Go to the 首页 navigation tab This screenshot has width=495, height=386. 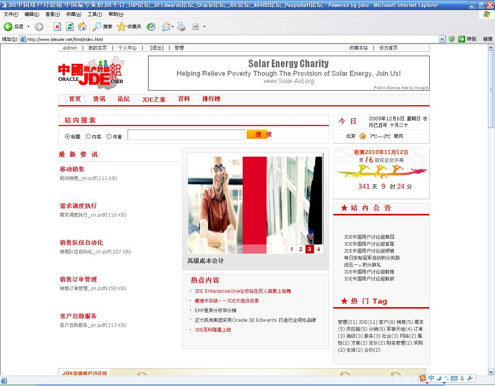(75, 99)
